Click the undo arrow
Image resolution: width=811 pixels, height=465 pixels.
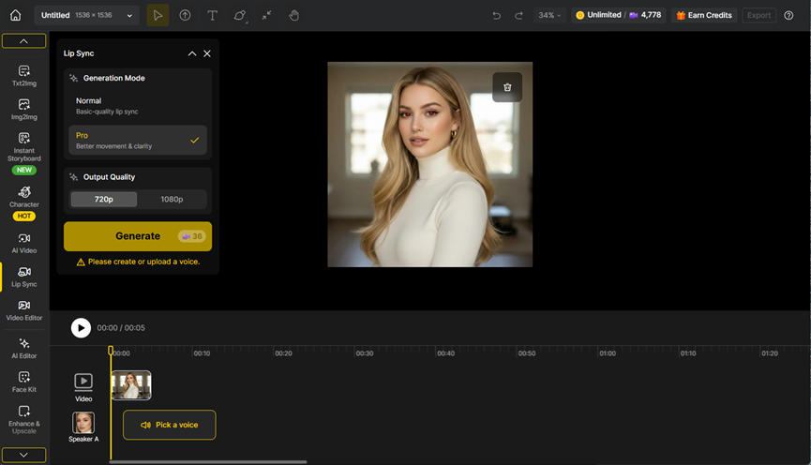coord(496,15)
